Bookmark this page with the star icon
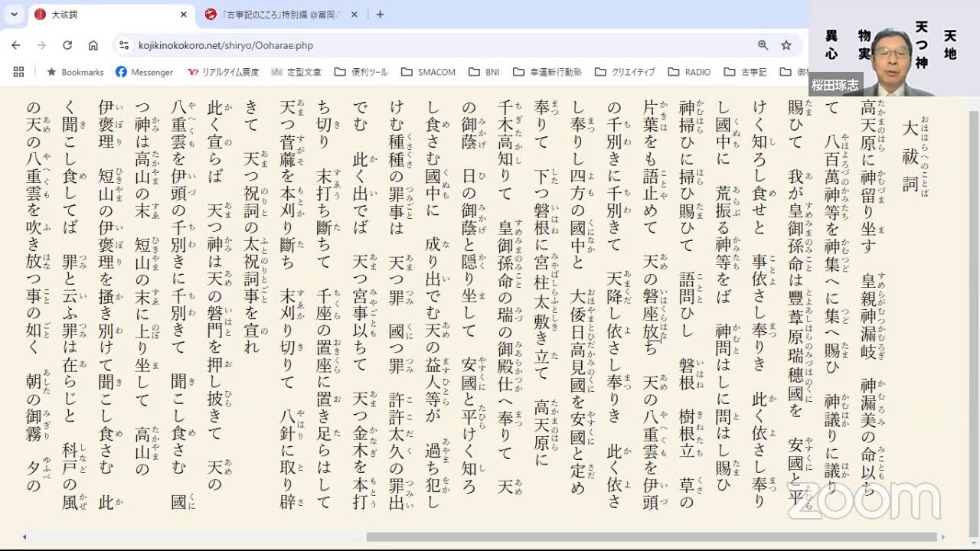The image size is (980, 551). (786, 45)
